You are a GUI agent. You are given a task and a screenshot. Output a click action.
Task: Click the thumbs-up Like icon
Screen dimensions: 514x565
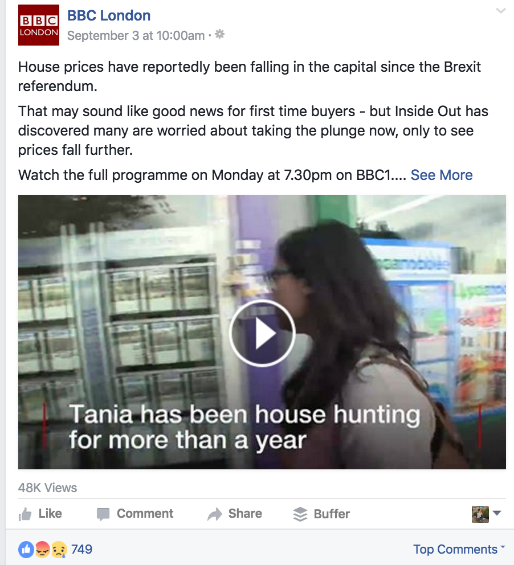[x=25, y=514]
